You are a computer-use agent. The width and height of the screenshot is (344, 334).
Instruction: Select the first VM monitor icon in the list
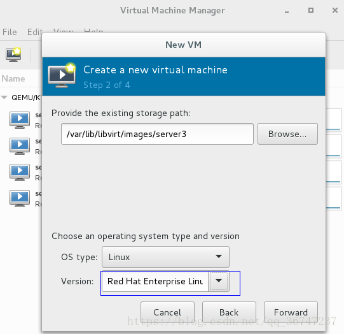20,120
